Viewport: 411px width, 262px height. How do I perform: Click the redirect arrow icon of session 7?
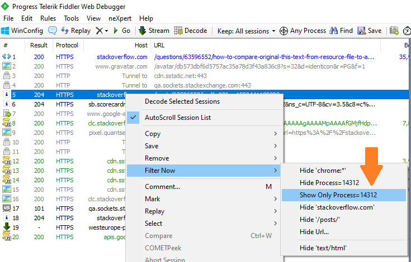[x=7, y=114]
